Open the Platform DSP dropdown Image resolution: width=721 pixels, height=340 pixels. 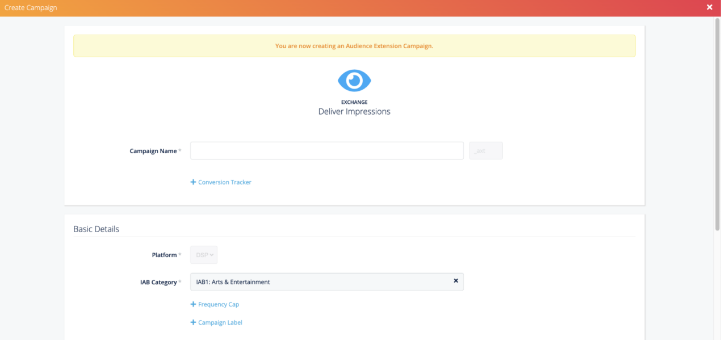[x=203, y=254]
